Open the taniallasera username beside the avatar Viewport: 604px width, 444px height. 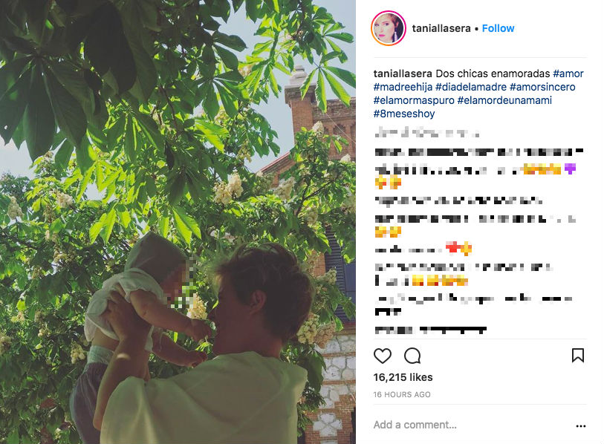[x=441, y=28]
